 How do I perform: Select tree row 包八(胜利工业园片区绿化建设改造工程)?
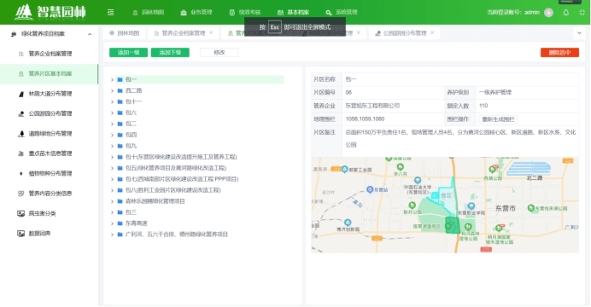pos(173,190)
